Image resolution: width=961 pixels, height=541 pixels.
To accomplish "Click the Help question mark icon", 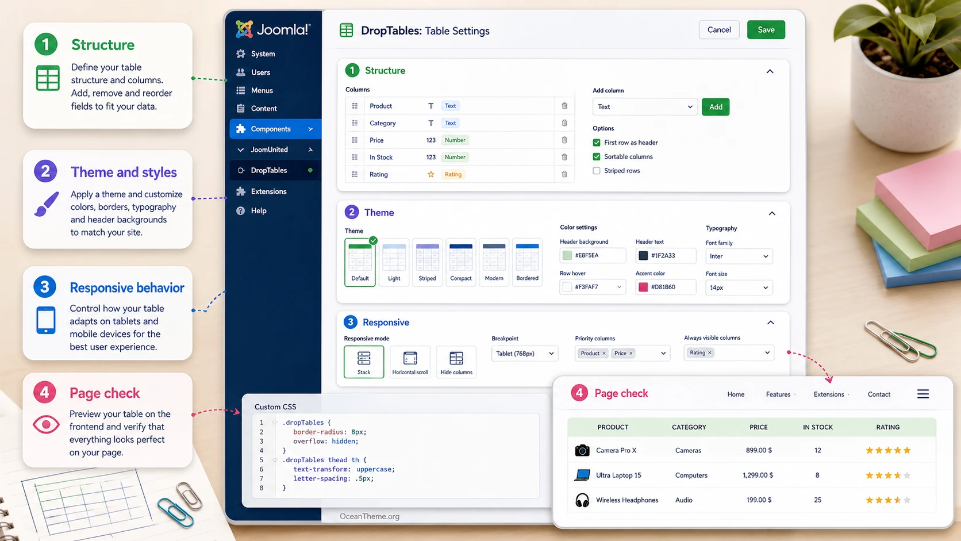I will [241, 210].
